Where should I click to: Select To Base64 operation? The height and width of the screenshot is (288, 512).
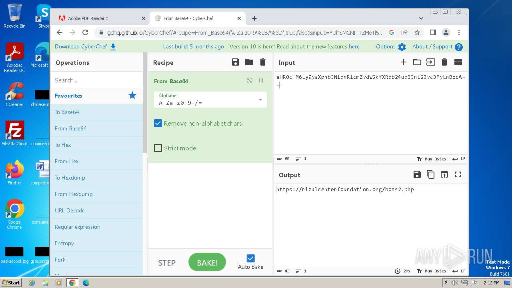96,112
